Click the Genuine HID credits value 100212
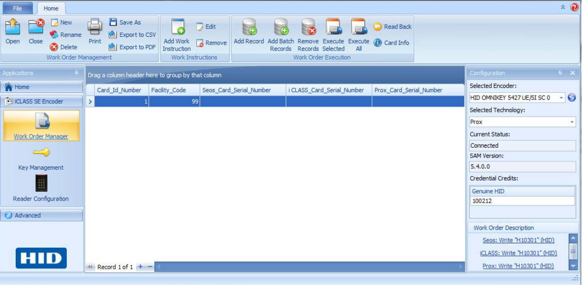 click(523, 201)
